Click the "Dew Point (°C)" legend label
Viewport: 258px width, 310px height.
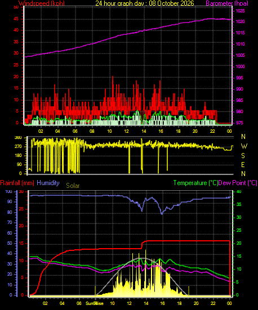[238, 183]
